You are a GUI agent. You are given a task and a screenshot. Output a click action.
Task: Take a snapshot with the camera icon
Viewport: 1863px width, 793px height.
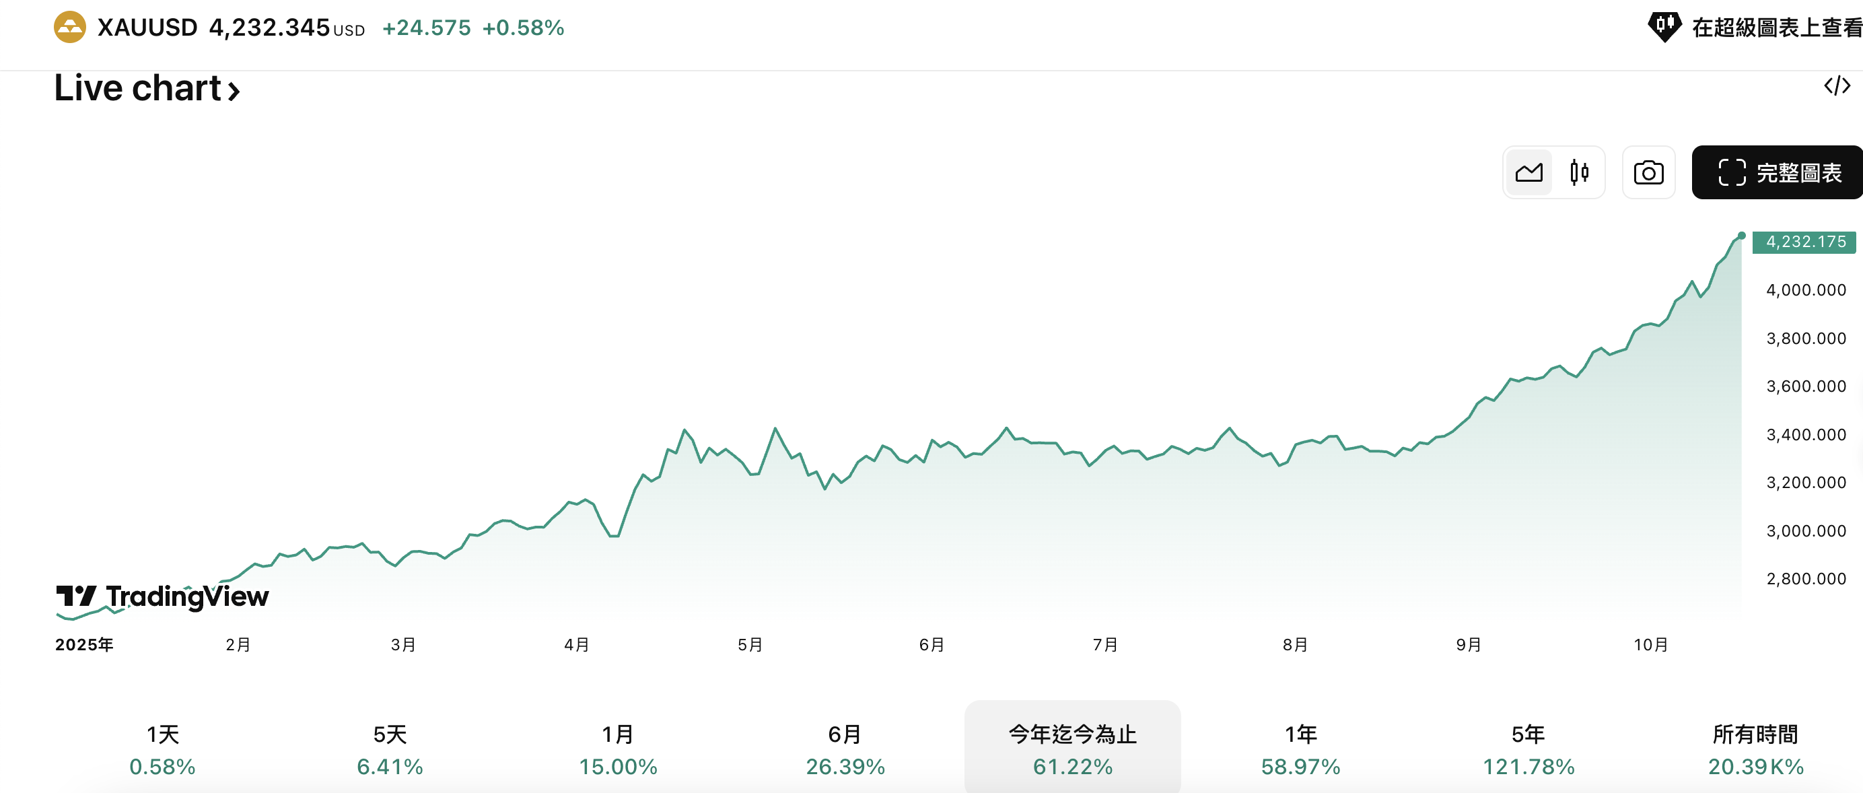click(1649, 172)
